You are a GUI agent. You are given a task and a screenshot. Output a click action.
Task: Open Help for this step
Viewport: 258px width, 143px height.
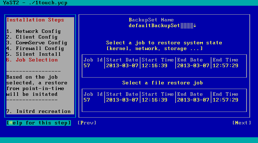pyautogui.click(x=38, y=123)
